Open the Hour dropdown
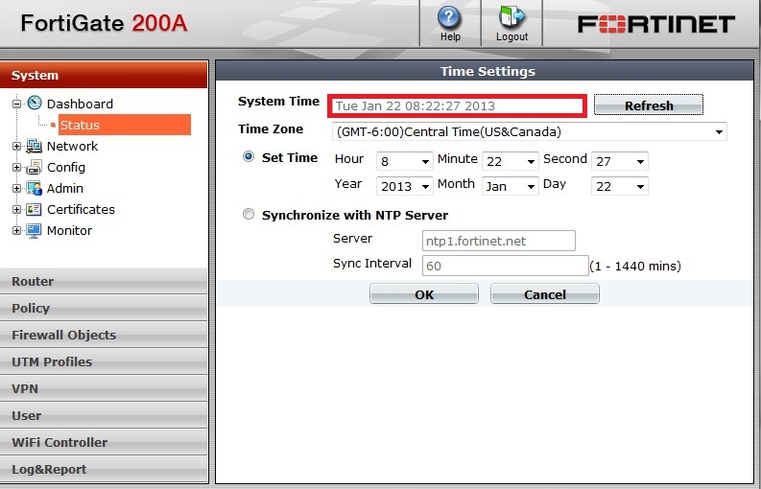The image size is (761, 489). click(x=405, y=161)
